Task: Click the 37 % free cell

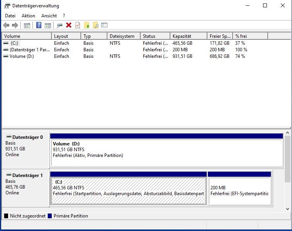Action: click(x=240, y=43)
